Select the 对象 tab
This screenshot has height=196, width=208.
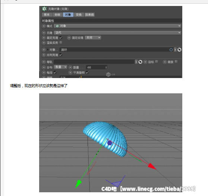68,15
